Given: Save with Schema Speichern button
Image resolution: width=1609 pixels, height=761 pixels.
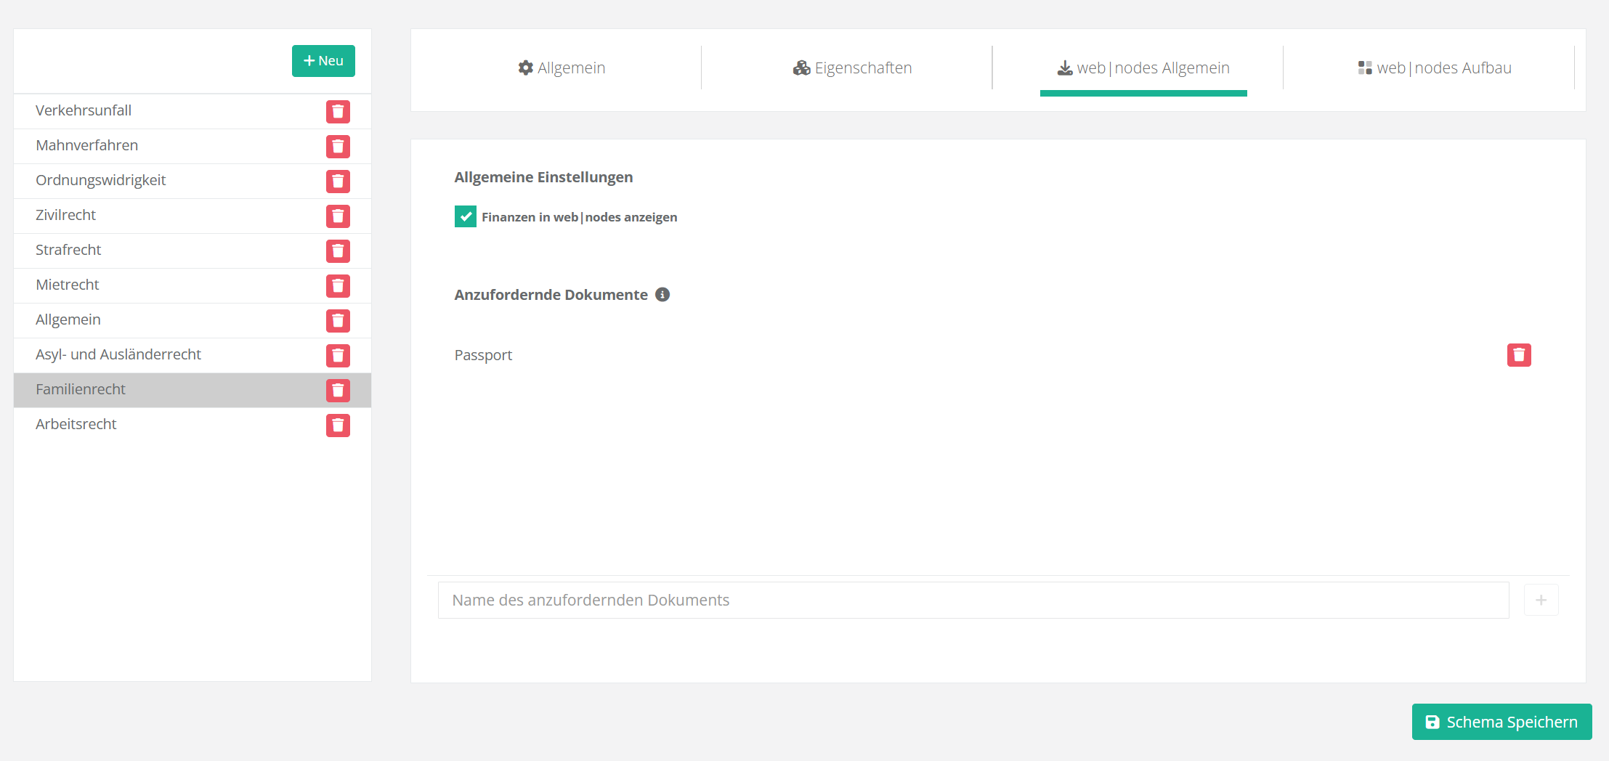Looking at the screenshot, I should (x=1501, y=722).
